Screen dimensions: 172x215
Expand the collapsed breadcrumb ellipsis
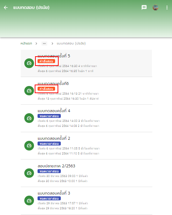(x=44, y=43)
